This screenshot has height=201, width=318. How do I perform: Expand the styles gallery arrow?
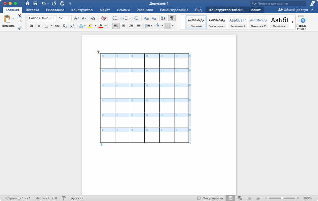(x=293, y=22)
